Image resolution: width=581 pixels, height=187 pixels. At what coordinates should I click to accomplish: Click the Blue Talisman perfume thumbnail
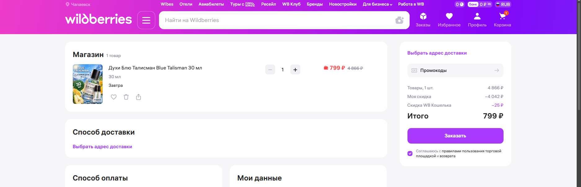88,84
